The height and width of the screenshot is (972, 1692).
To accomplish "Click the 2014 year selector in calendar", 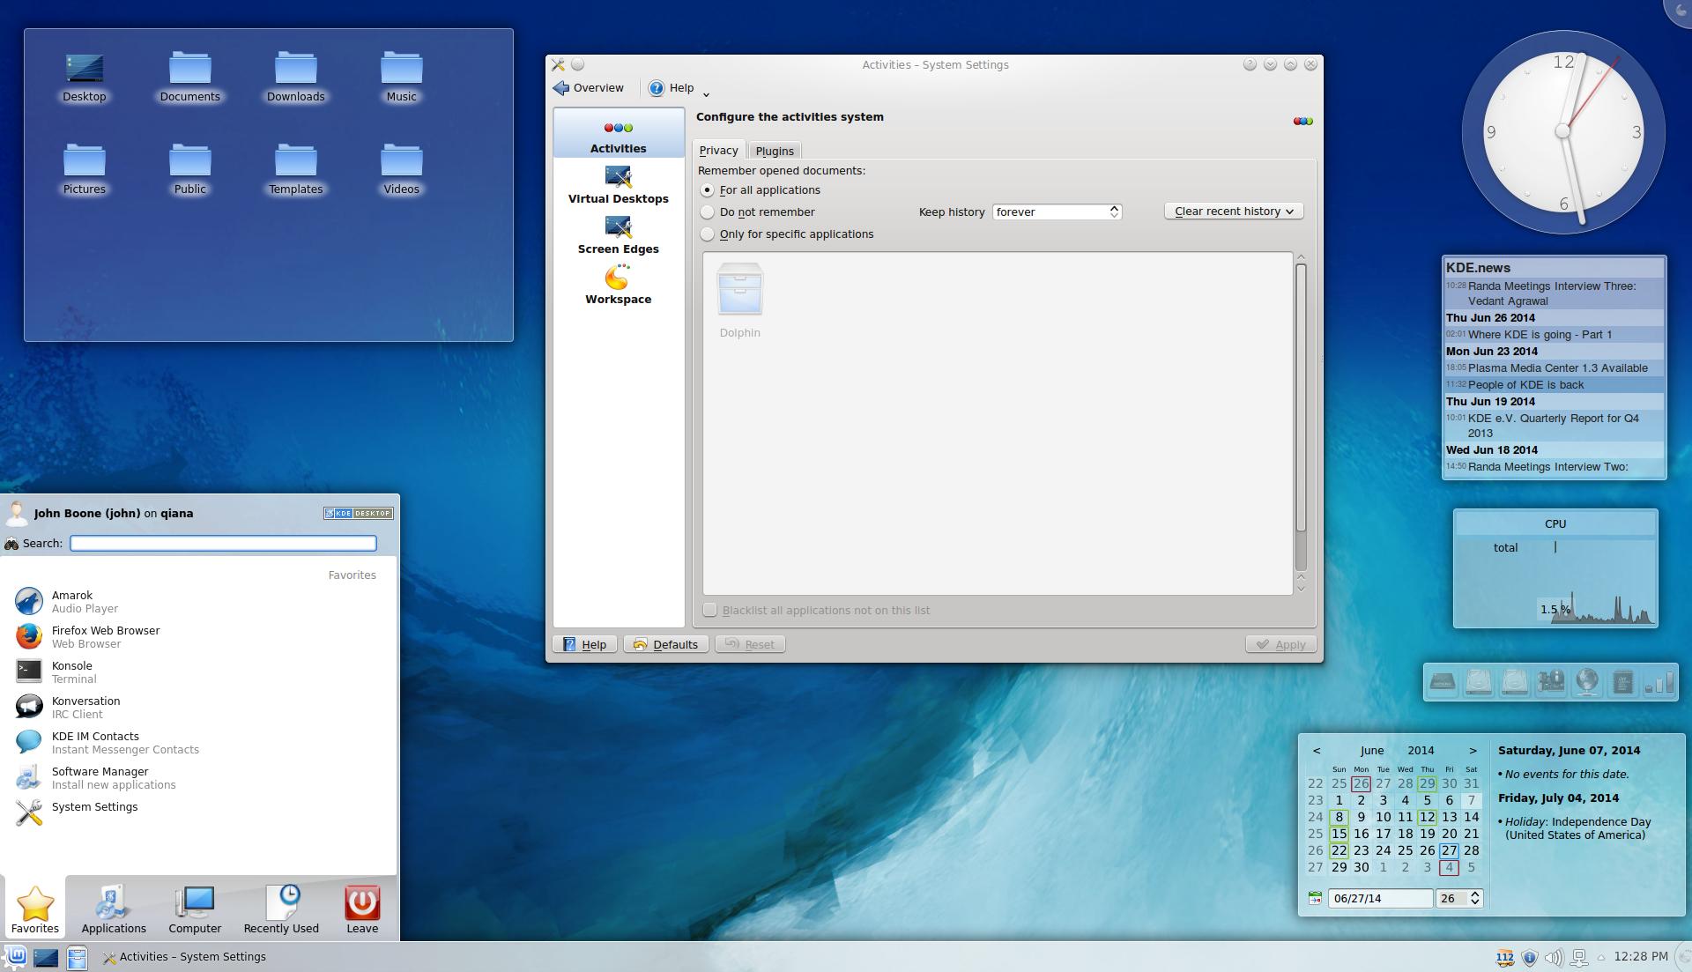I will tap(1421, 751).
